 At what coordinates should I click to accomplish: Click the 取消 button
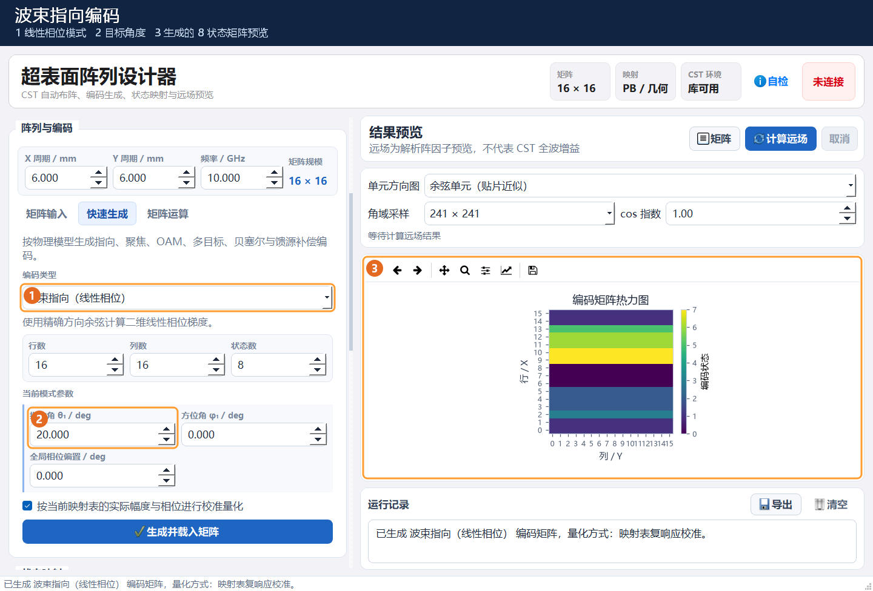tap(839, 139)
